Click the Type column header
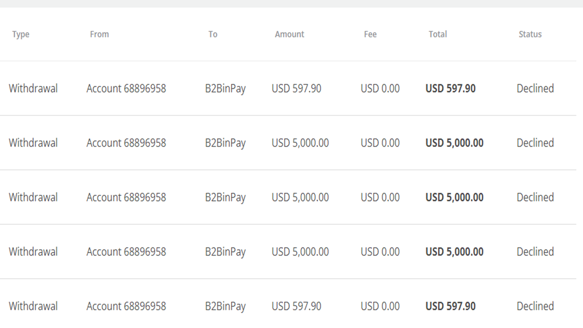 (21, 34)
